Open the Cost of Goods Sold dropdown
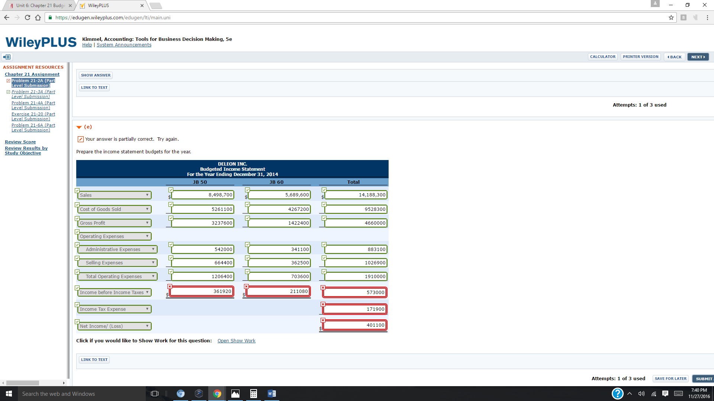Viewport: 714px width, 401px height. 114,209
